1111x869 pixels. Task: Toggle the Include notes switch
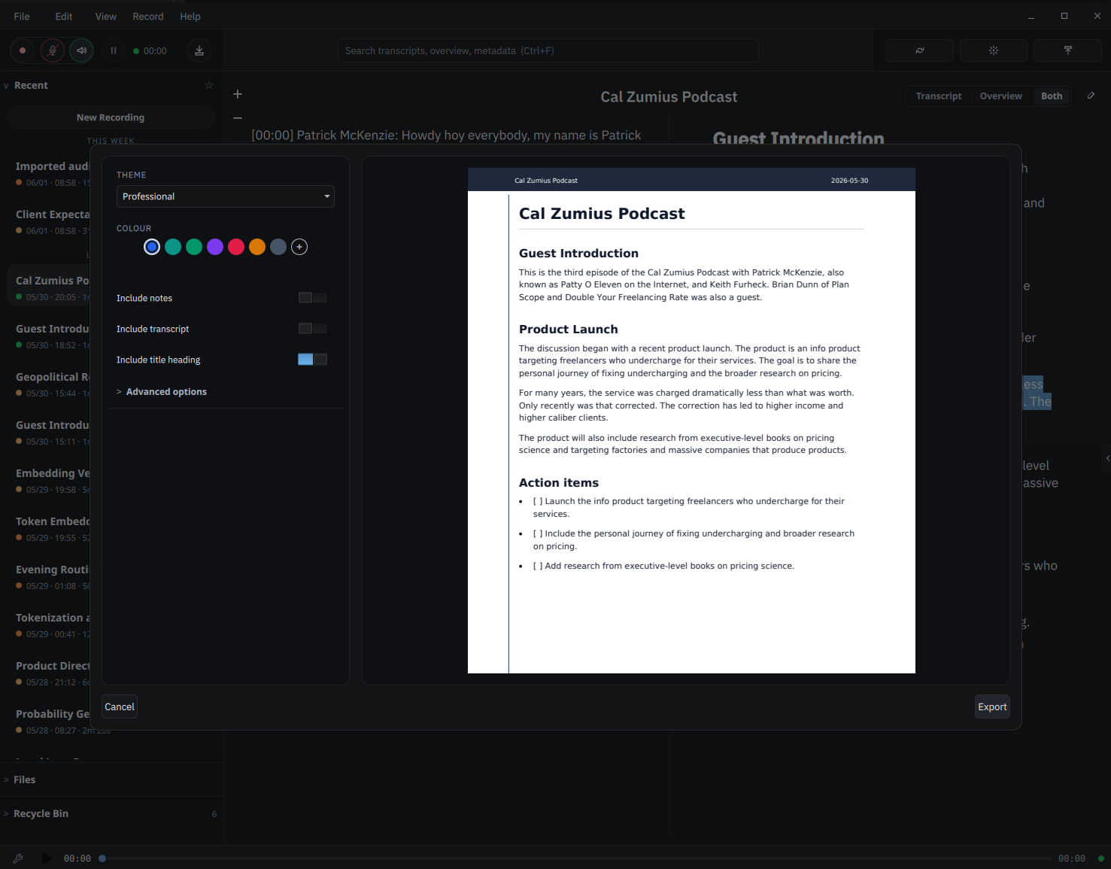pyautogui.click(x=312, y=298)
